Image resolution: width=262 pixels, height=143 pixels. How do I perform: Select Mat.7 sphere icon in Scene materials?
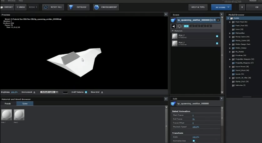[x=175, y=36]
